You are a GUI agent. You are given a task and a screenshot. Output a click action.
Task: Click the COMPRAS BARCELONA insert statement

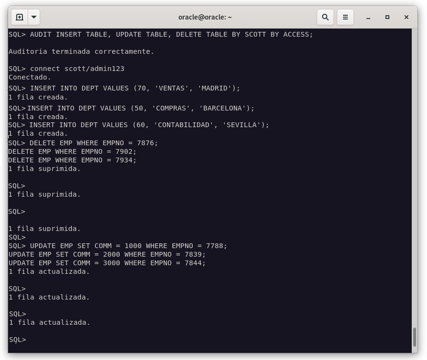pyautogui.click(x=141, y=108)
